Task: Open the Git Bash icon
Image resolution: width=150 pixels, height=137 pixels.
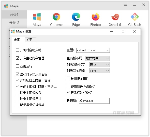Action: (x=135, y=17)
